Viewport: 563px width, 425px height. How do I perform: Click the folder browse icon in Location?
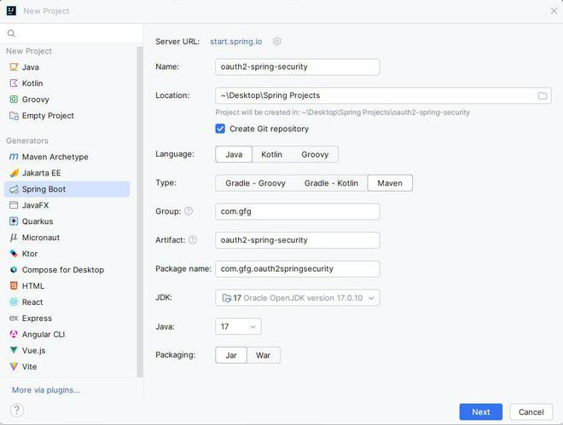(543, 95)
